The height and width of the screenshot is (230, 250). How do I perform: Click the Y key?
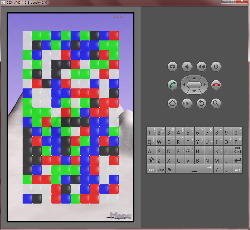point(199,141)
